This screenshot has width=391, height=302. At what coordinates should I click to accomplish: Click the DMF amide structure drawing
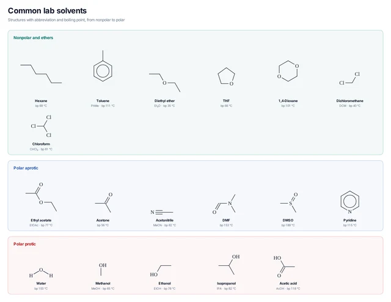click(x=224, y=204)
